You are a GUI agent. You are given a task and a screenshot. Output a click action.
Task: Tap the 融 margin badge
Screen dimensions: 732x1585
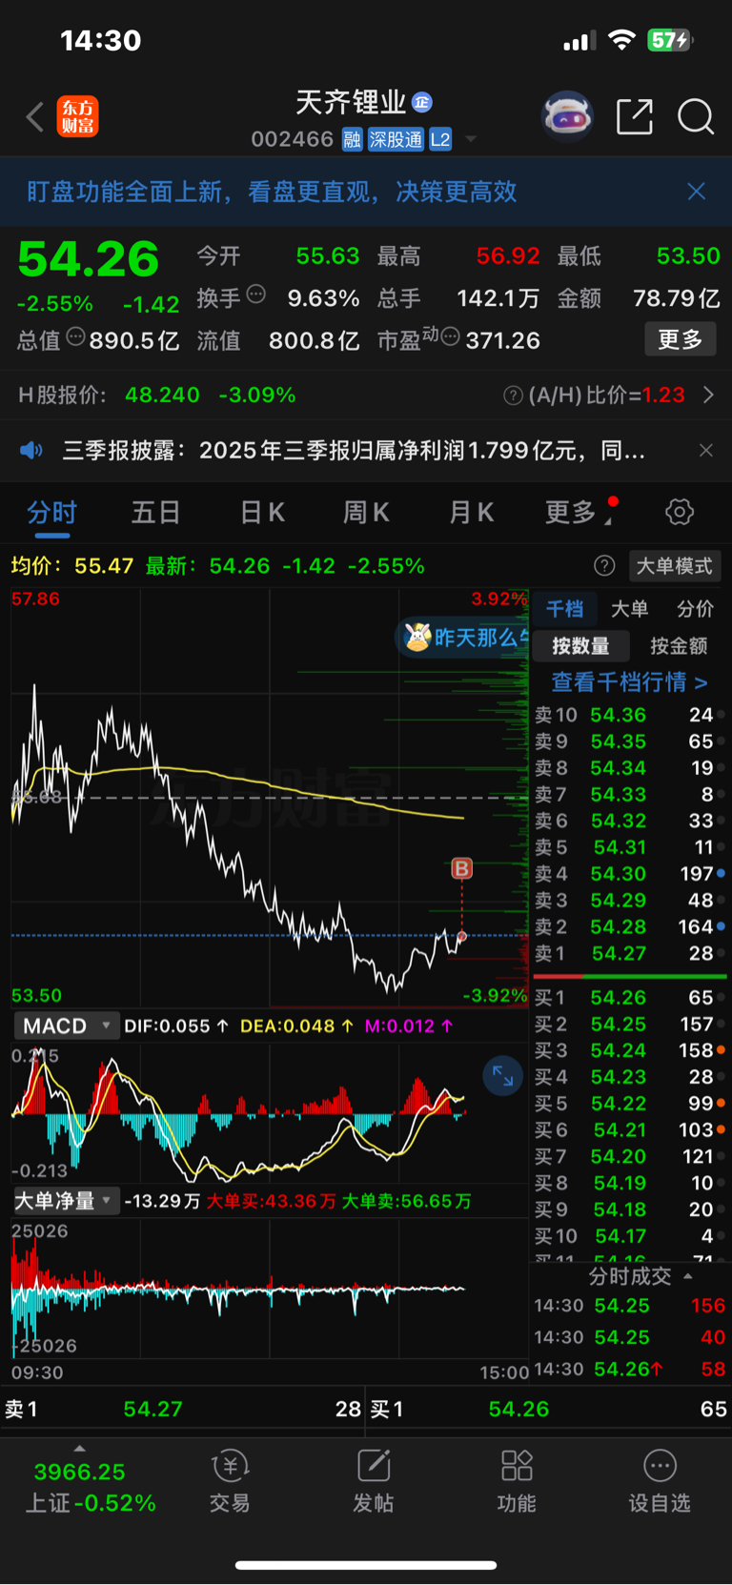(x=352, y=139)
